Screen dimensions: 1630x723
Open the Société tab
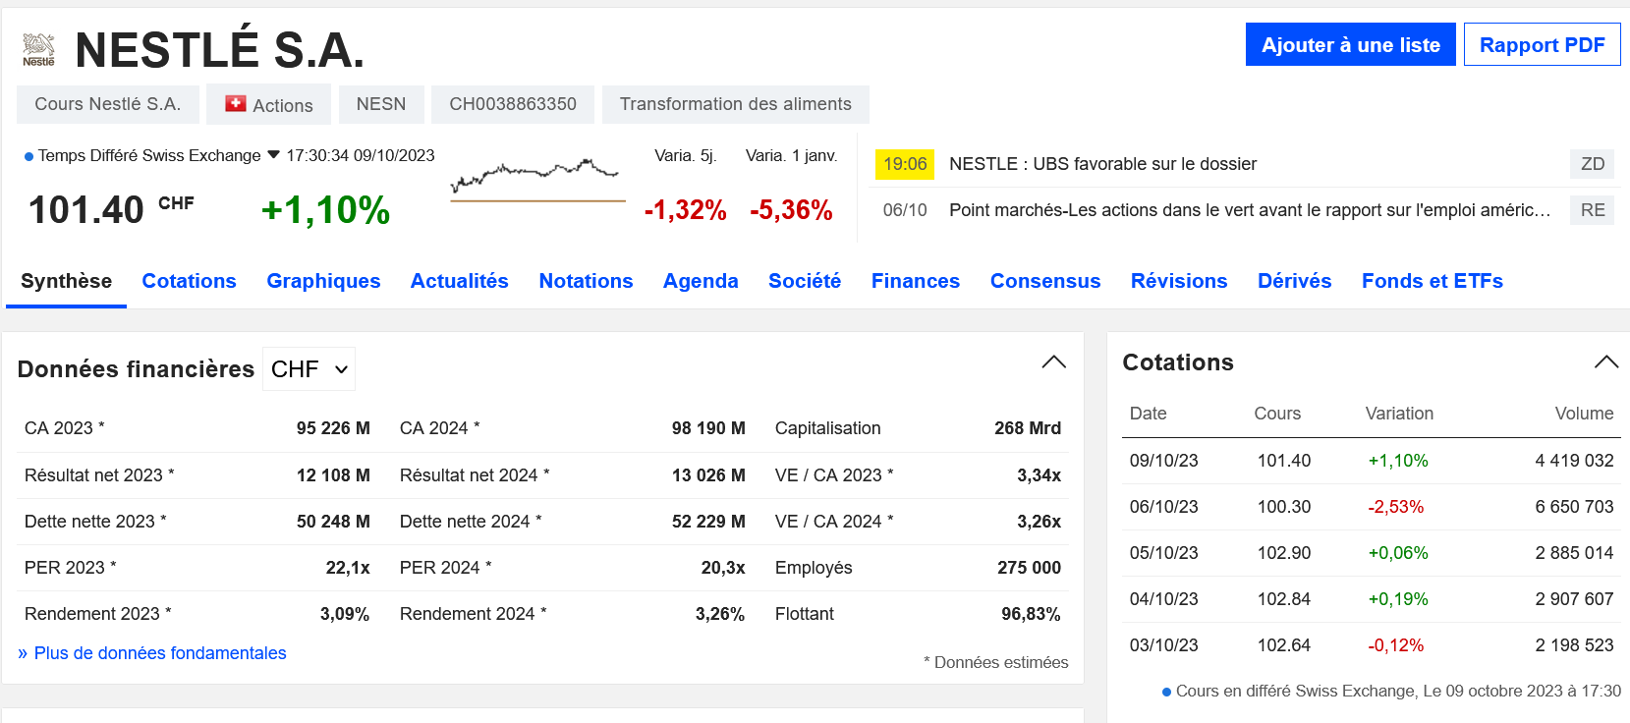click(805, 281)
